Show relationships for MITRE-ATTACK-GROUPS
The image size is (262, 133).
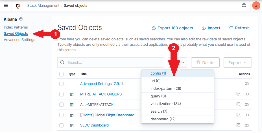pyautogui.click(x=247, y=94)
